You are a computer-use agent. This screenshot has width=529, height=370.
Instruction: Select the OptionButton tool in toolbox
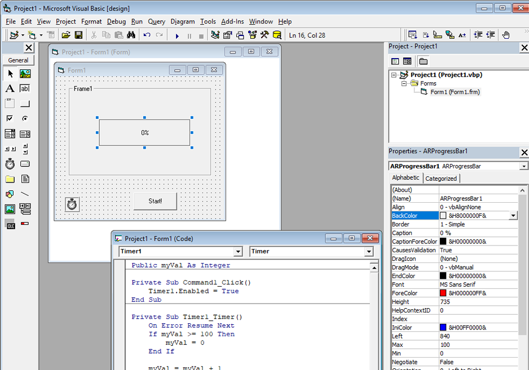point(25,118)
